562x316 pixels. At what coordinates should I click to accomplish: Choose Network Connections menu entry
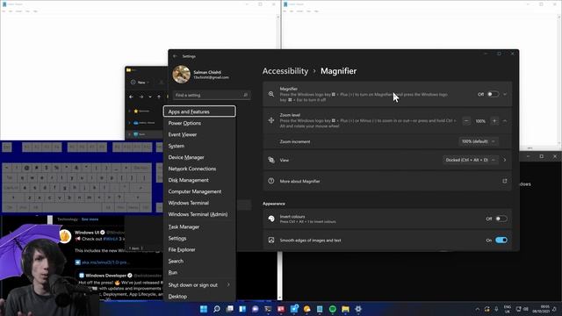tap(199, 169)
